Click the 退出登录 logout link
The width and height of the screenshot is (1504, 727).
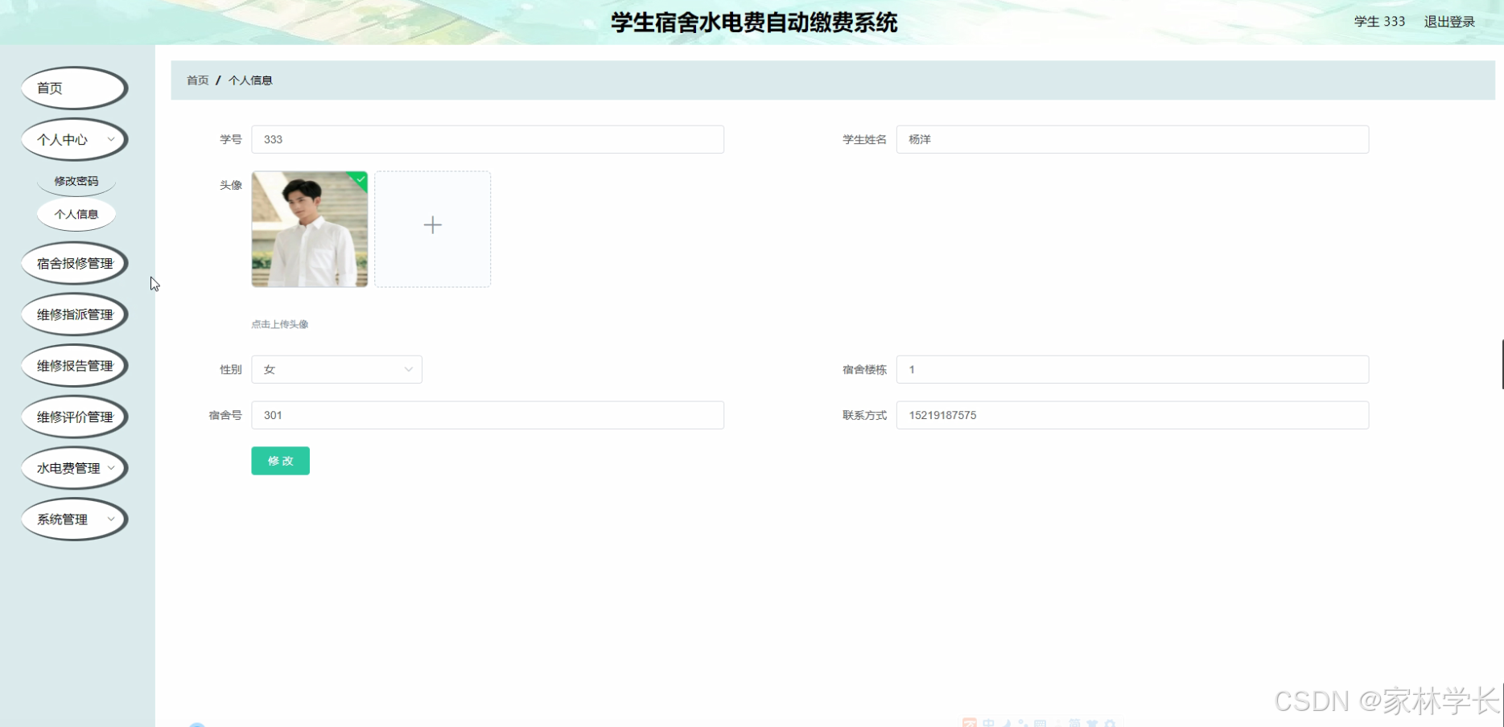(1449, 22)
